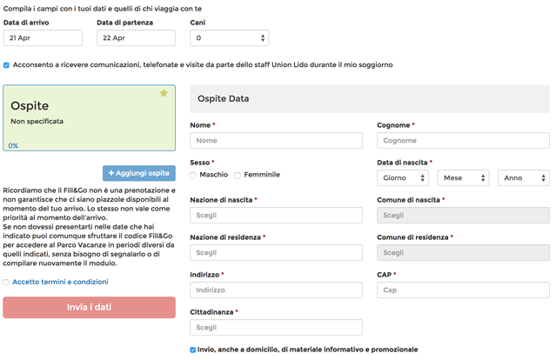Open the Anno birth year dropdown

click(x=524, y=177)
